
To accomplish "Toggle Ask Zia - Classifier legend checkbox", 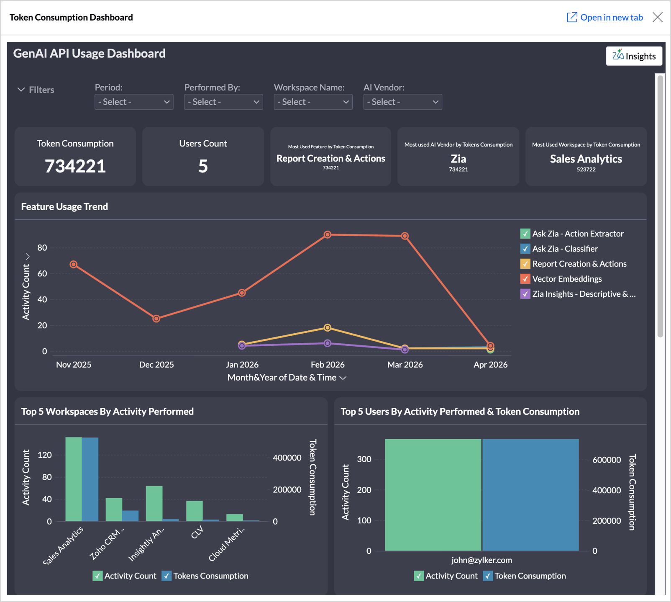I will click(x=525, y=249).
